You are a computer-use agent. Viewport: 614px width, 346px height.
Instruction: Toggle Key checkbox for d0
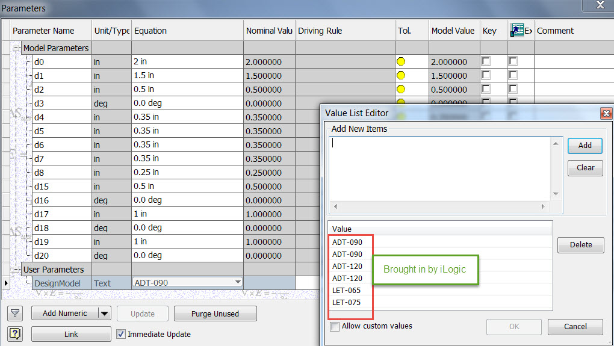tap(486, 61)
